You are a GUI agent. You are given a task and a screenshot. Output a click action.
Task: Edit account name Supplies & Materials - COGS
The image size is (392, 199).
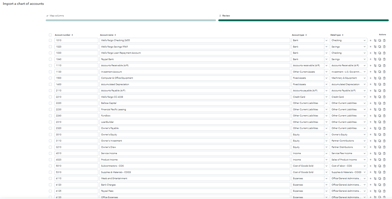pyautogui.click(x=195, y=172)
